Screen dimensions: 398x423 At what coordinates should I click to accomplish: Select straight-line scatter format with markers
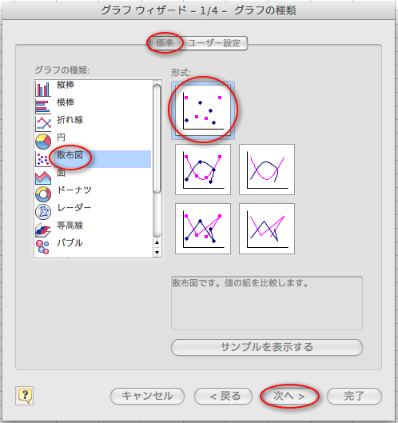(x=203, y=229)
